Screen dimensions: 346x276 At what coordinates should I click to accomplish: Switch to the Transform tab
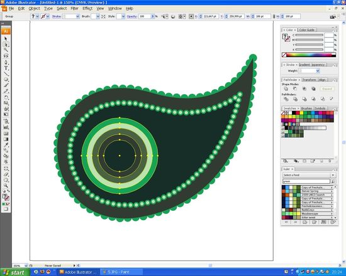[x=309, y=80]
